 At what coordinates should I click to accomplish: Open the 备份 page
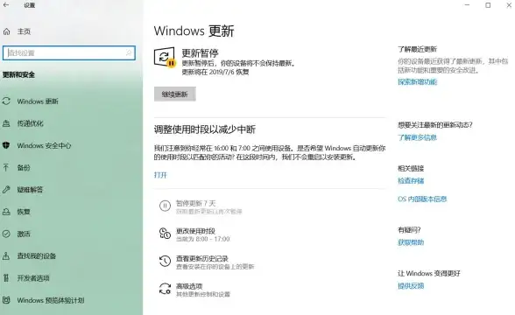(x=24, y=168)
